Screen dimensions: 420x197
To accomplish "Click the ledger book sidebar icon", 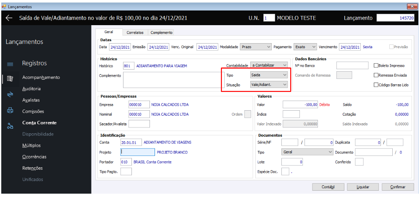I will coord(10,78).
